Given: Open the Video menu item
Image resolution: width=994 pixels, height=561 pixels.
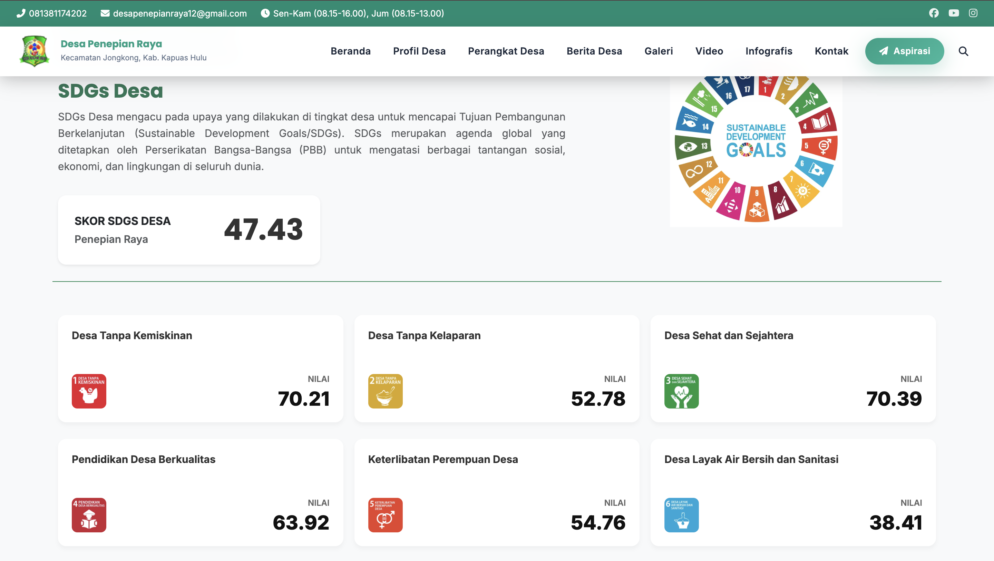Looking at the screenshot, I should [x=709, y=51].
